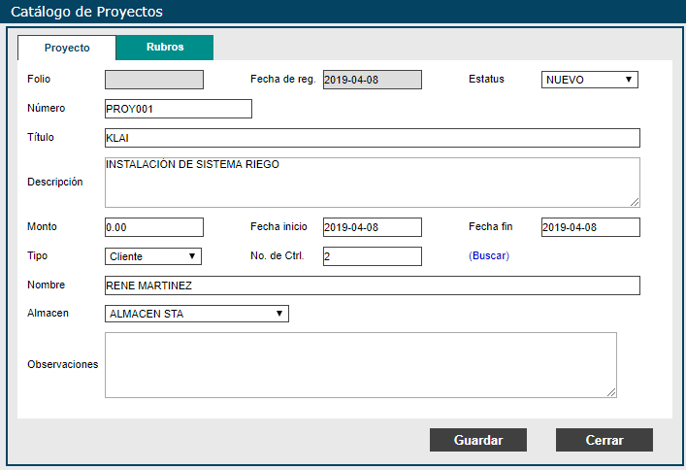Expand the Tipo dropdown showing Cliente
This screenshot has height=470, width=686.
click(x=153, y=256)
